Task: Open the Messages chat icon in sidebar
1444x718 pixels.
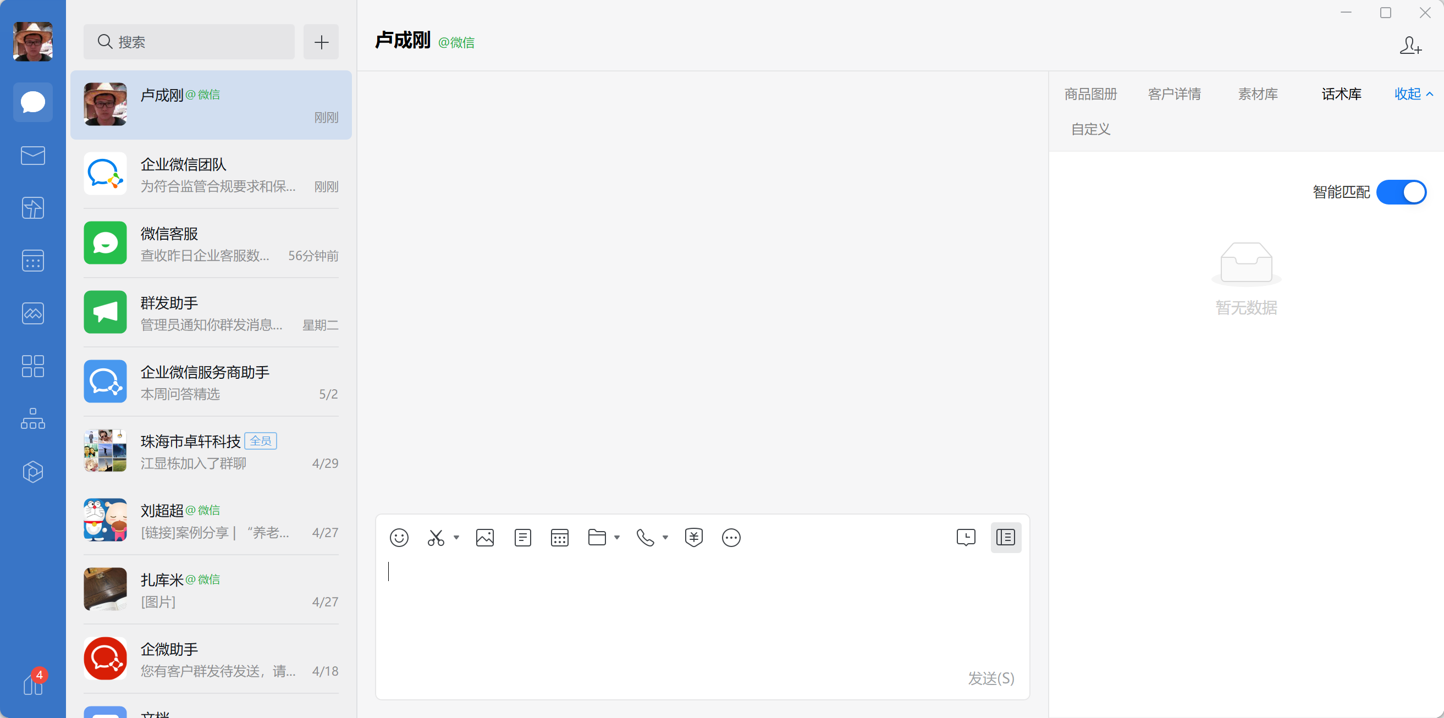Action: tap(32, 103)
